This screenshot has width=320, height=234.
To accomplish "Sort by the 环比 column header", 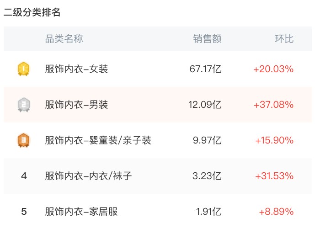I will [x=284, y=39].
